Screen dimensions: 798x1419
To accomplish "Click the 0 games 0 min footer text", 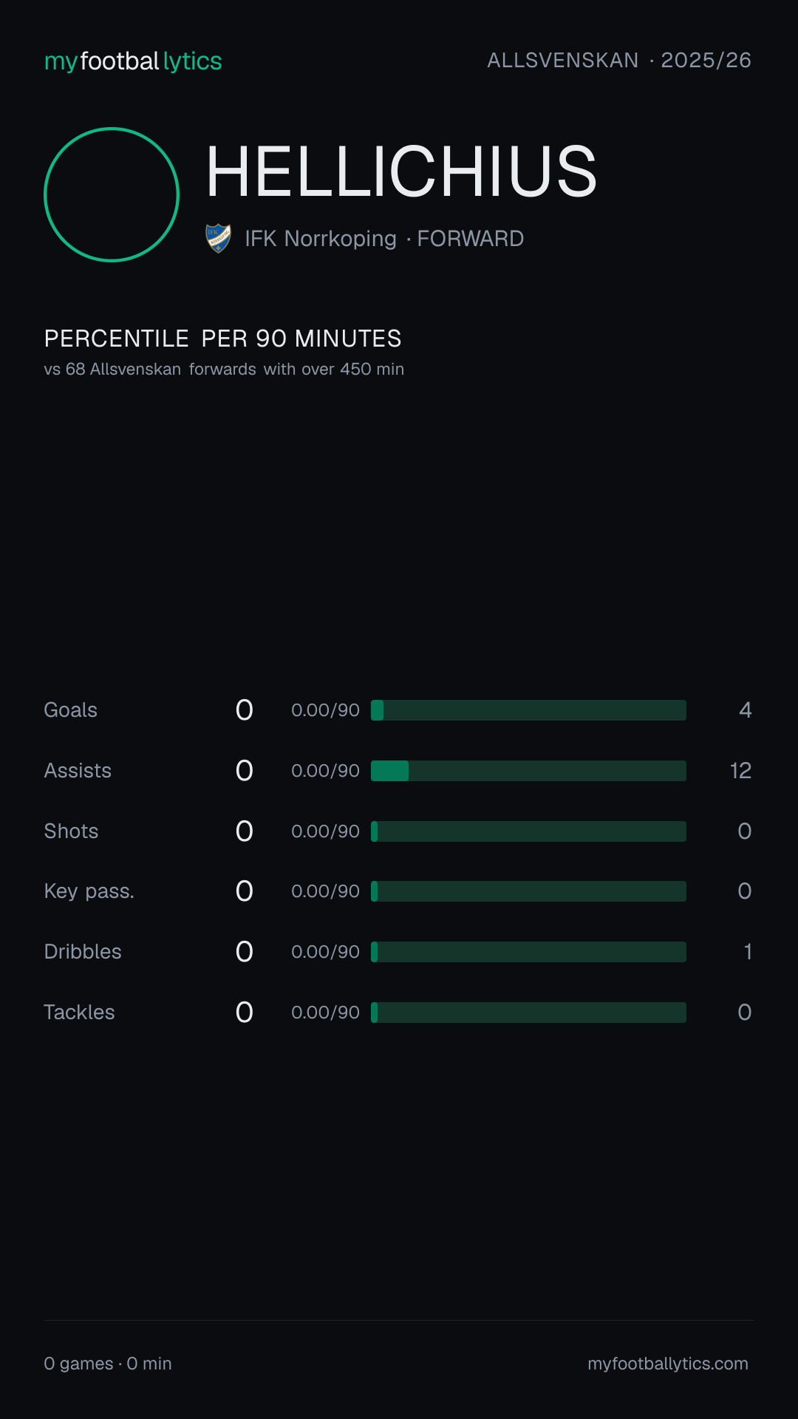I will click(x=108, y=1364).
